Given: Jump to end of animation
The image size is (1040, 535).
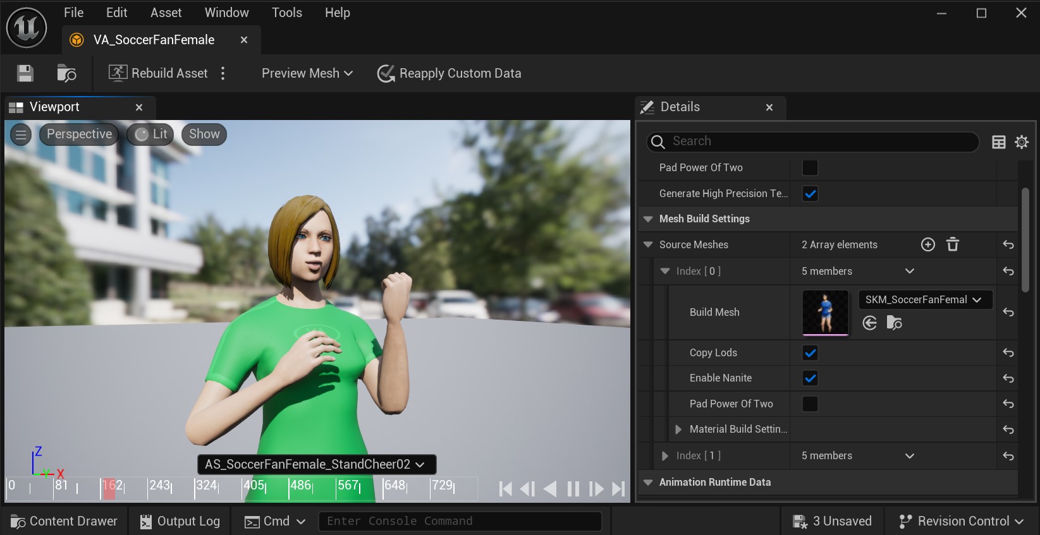Looking at the screenshot, I should click(618, 489).
